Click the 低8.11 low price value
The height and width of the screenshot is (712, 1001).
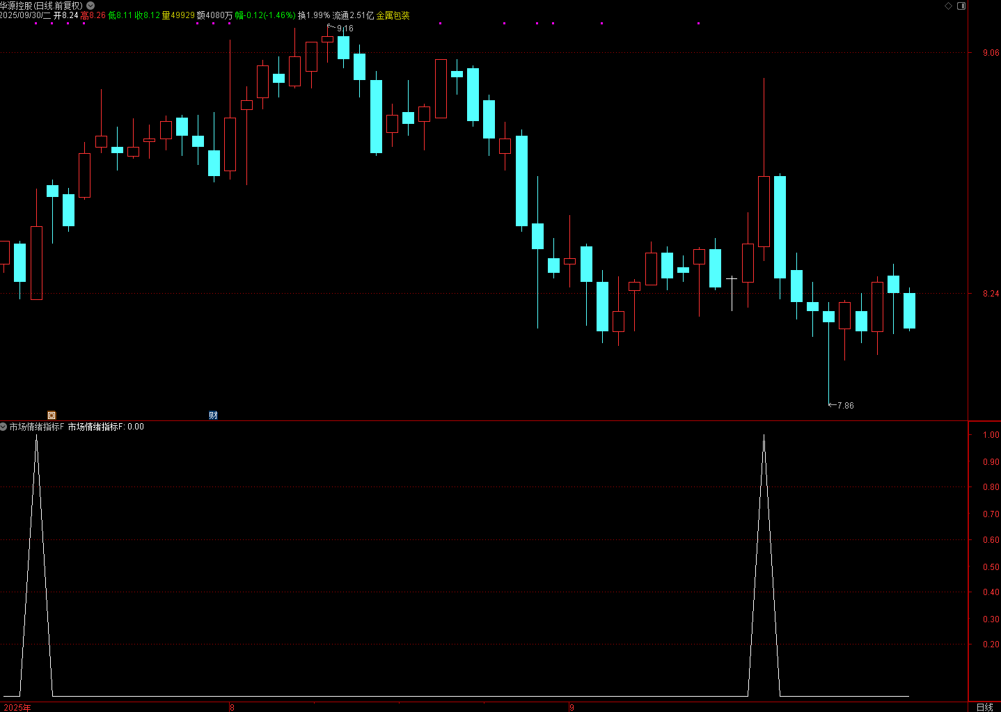tap(120, 15)
